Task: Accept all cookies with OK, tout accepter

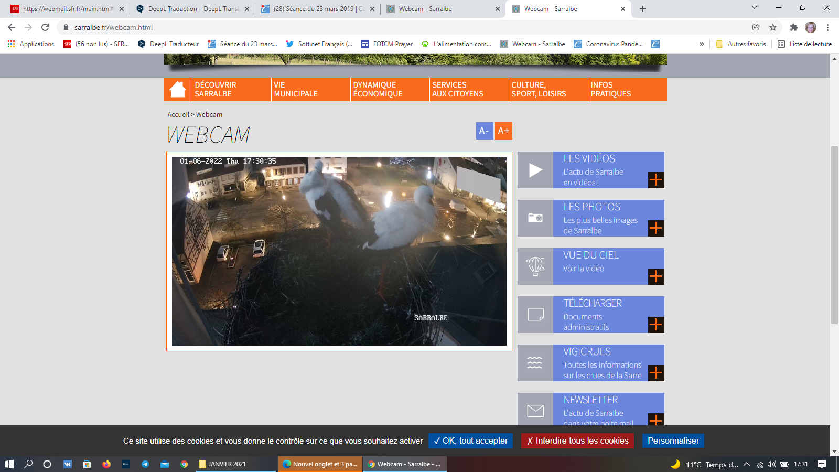Action: [x=470, y=441]
